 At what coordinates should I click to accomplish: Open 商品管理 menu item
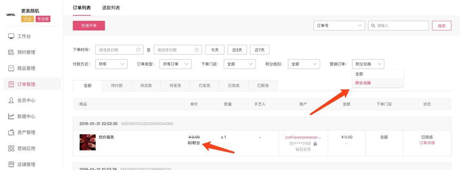click(x=32, y=68)
